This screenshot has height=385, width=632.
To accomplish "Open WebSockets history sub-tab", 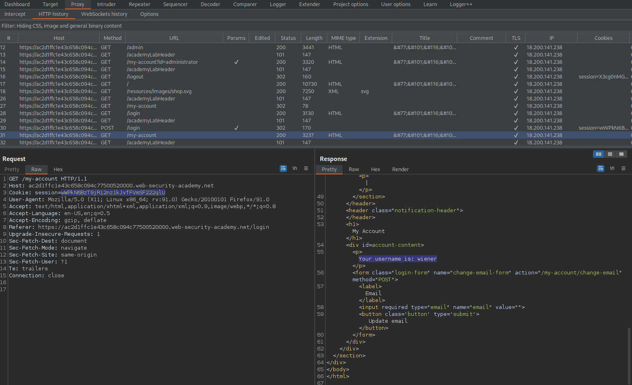I will pyautogui.click(x=104, y=14).
